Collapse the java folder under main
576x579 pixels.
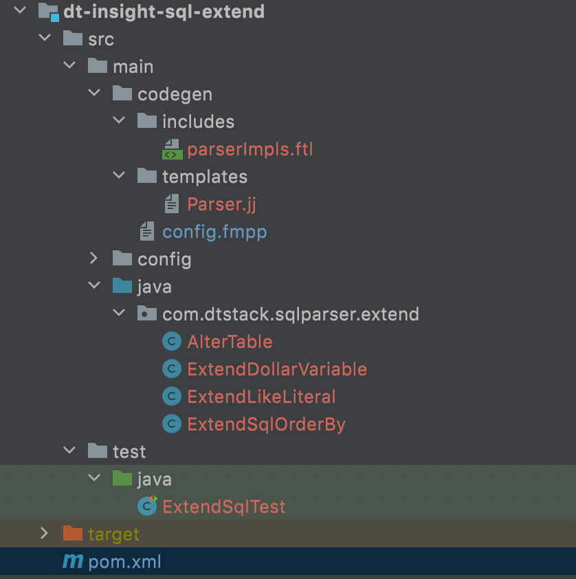pyautogui.click(x=94, y=285)
